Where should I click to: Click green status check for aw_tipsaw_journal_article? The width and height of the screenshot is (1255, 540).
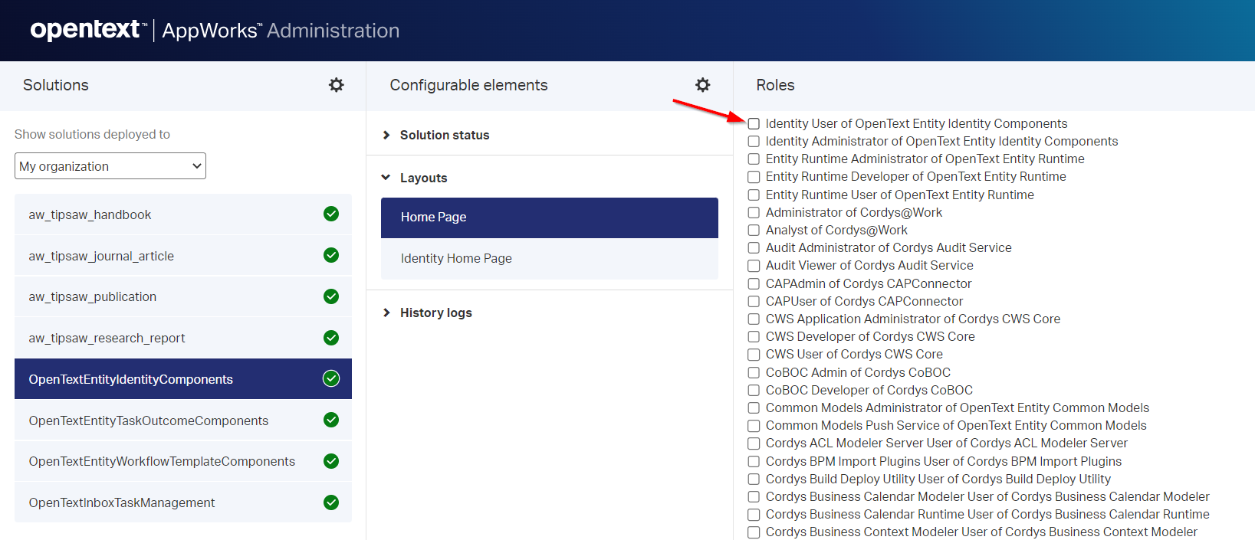[331, 255]
